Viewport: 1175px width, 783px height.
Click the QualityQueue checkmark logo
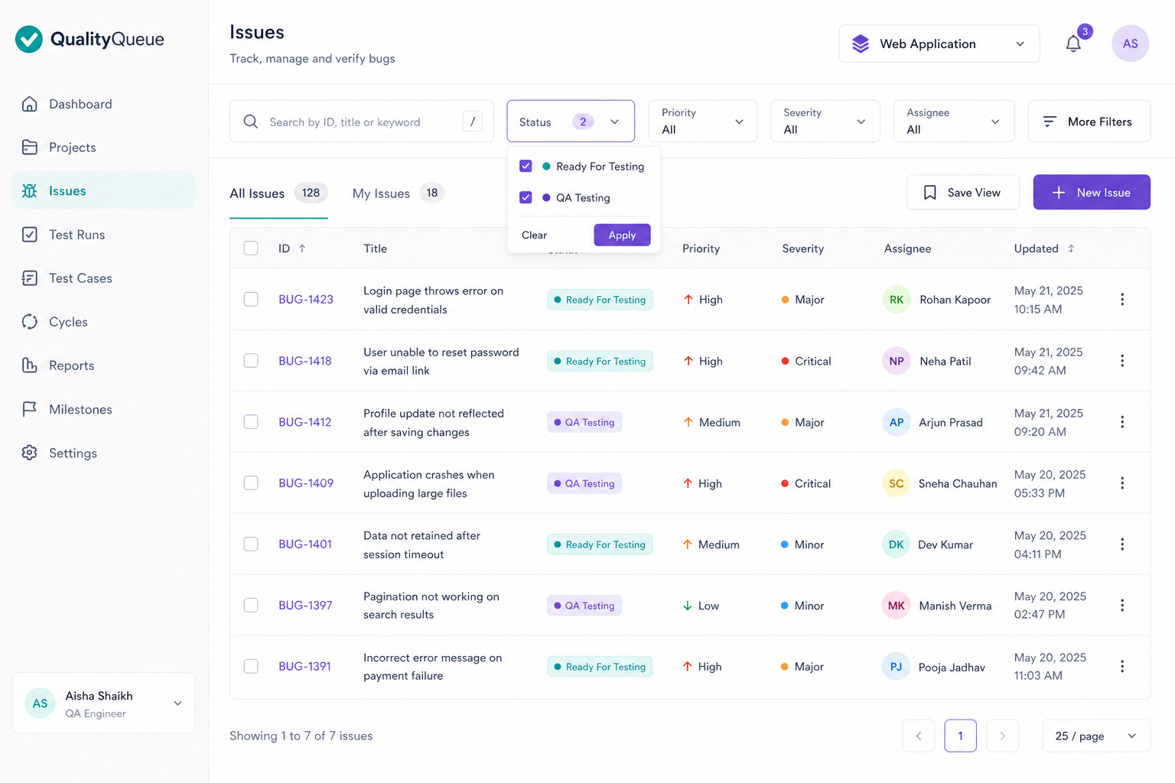coord(29,39)
